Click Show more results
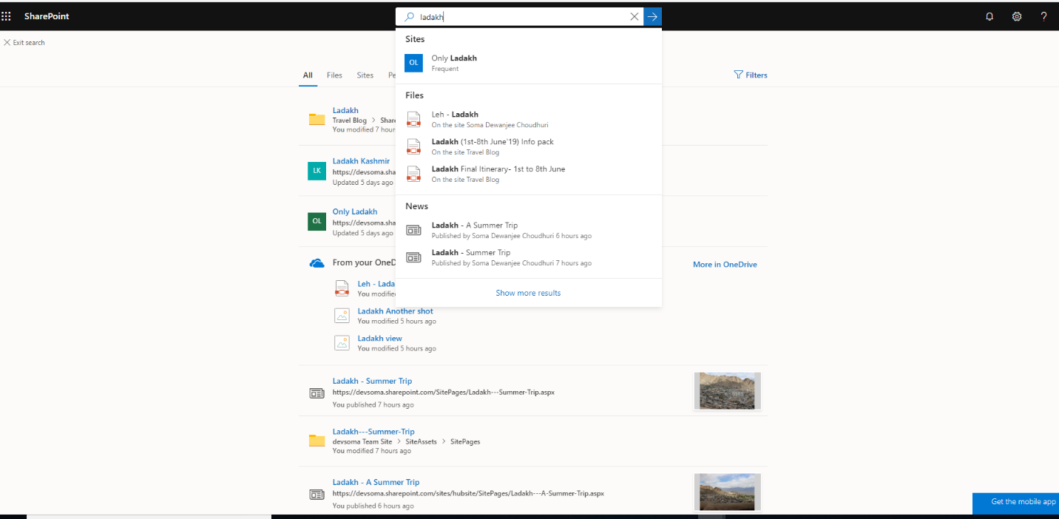The width and height of the screenshot is (1059, 519). tap(528, 293)
